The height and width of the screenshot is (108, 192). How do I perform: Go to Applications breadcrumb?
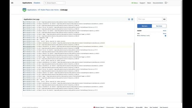click(32, 10)
